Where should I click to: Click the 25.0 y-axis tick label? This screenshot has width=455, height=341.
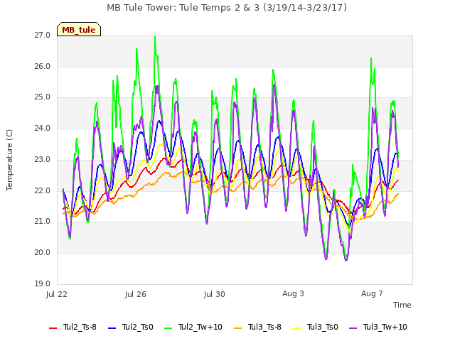click(x=43, y=97)
